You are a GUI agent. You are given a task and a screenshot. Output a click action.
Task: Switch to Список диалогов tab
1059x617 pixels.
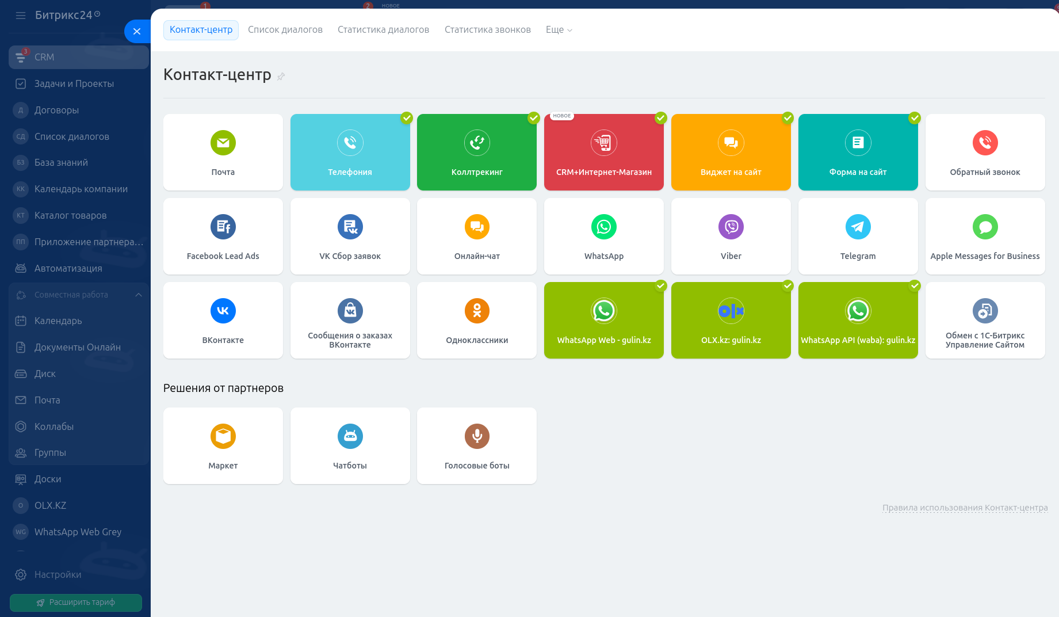click(x=285, y=30)
